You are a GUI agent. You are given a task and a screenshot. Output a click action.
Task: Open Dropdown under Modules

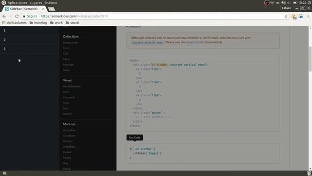(x=69, y=147)
